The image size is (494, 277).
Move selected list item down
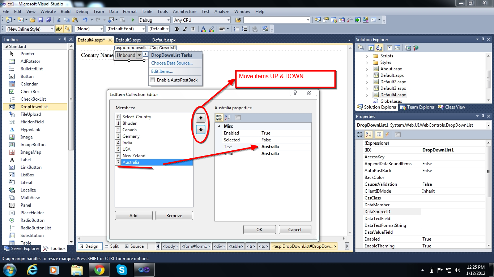click(x=201, y=129)
